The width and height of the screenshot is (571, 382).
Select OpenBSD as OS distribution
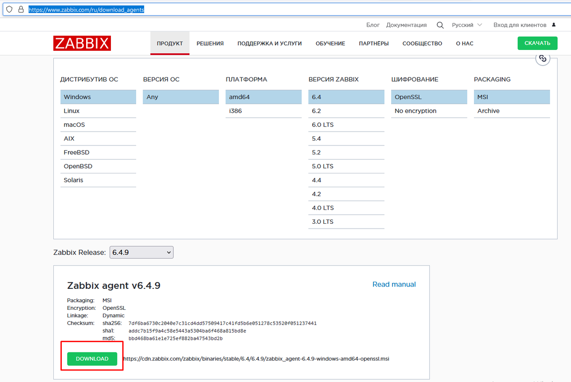point(98,166)
